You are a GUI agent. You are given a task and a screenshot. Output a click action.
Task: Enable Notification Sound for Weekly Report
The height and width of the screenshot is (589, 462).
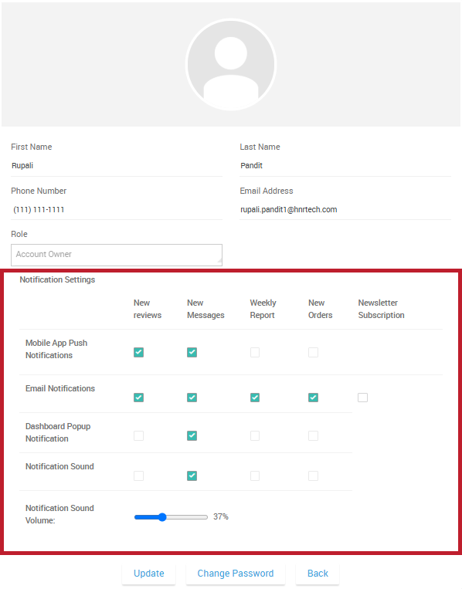pos(255,476)
